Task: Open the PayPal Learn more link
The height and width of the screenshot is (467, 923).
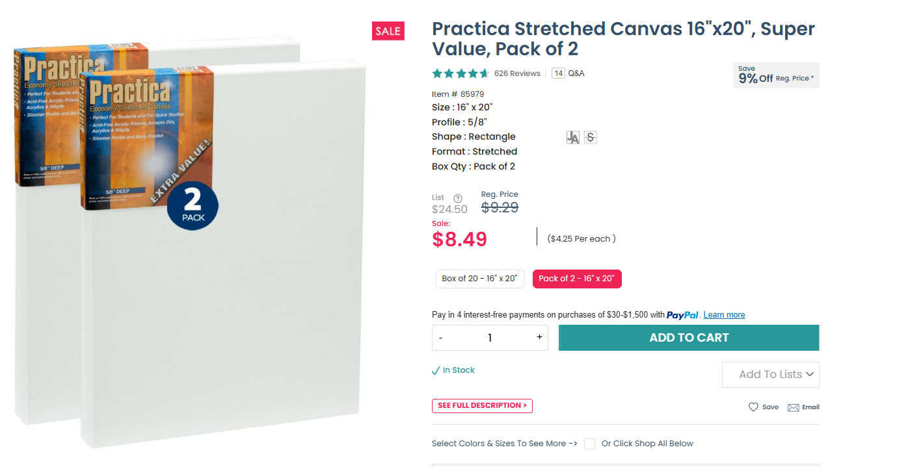Action: click(x=724, y=315)
